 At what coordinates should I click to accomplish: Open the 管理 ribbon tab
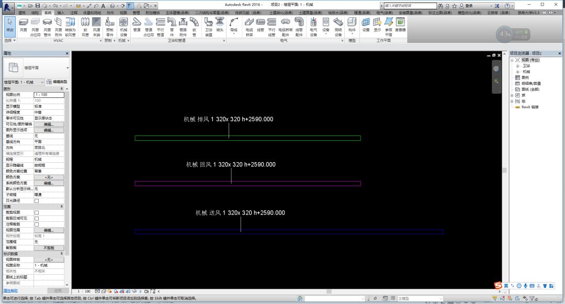(136, 13)
